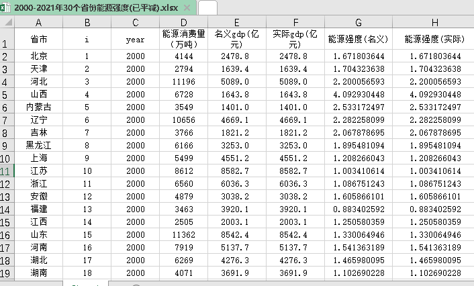Click 上海 row's year cell
474x286 pixels.
[136, 158]
